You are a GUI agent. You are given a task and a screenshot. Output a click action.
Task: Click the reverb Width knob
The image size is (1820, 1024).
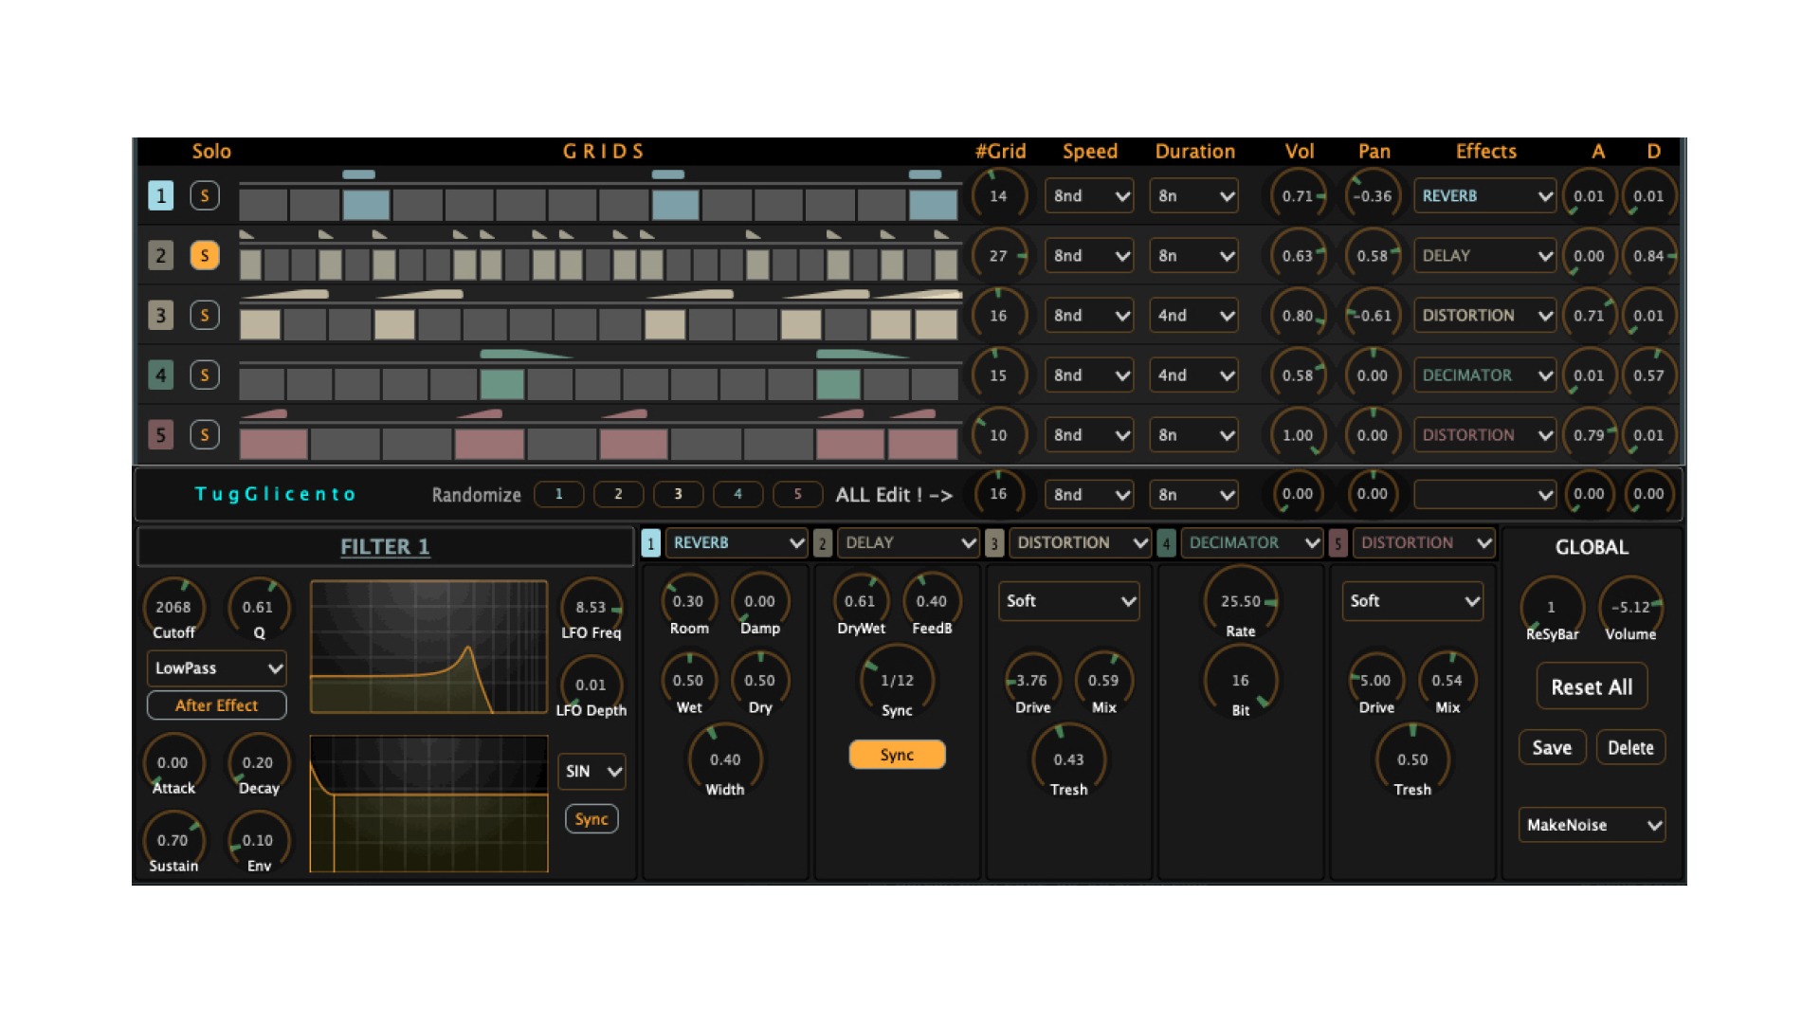tap(725, 759)
